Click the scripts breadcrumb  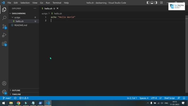pyautogui.click(x=45, y=14)
